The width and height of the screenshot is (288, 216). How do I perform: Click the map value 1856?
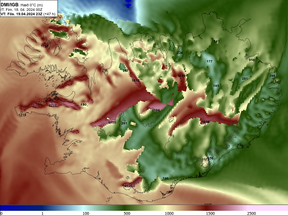(x=206, y=122)
